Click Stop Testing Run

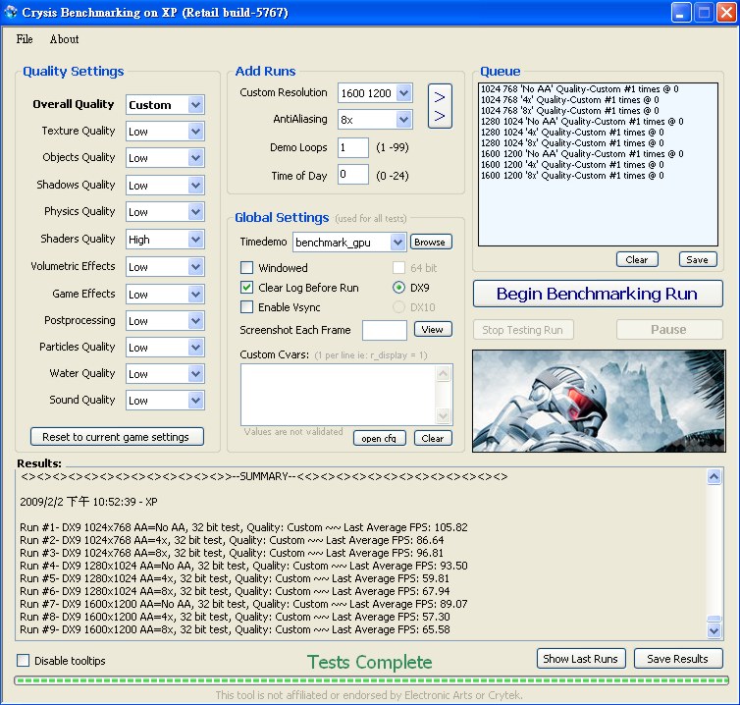[x=523, y=330]
